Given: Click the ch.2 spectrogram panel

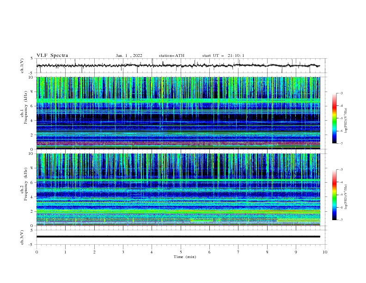Looking at the screenshot, I should [x=178, y=190].
